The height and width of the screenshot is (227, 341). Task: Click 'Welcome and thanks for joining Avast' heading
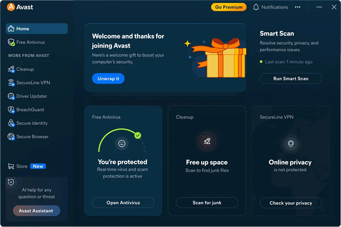[x=128, y=41]
